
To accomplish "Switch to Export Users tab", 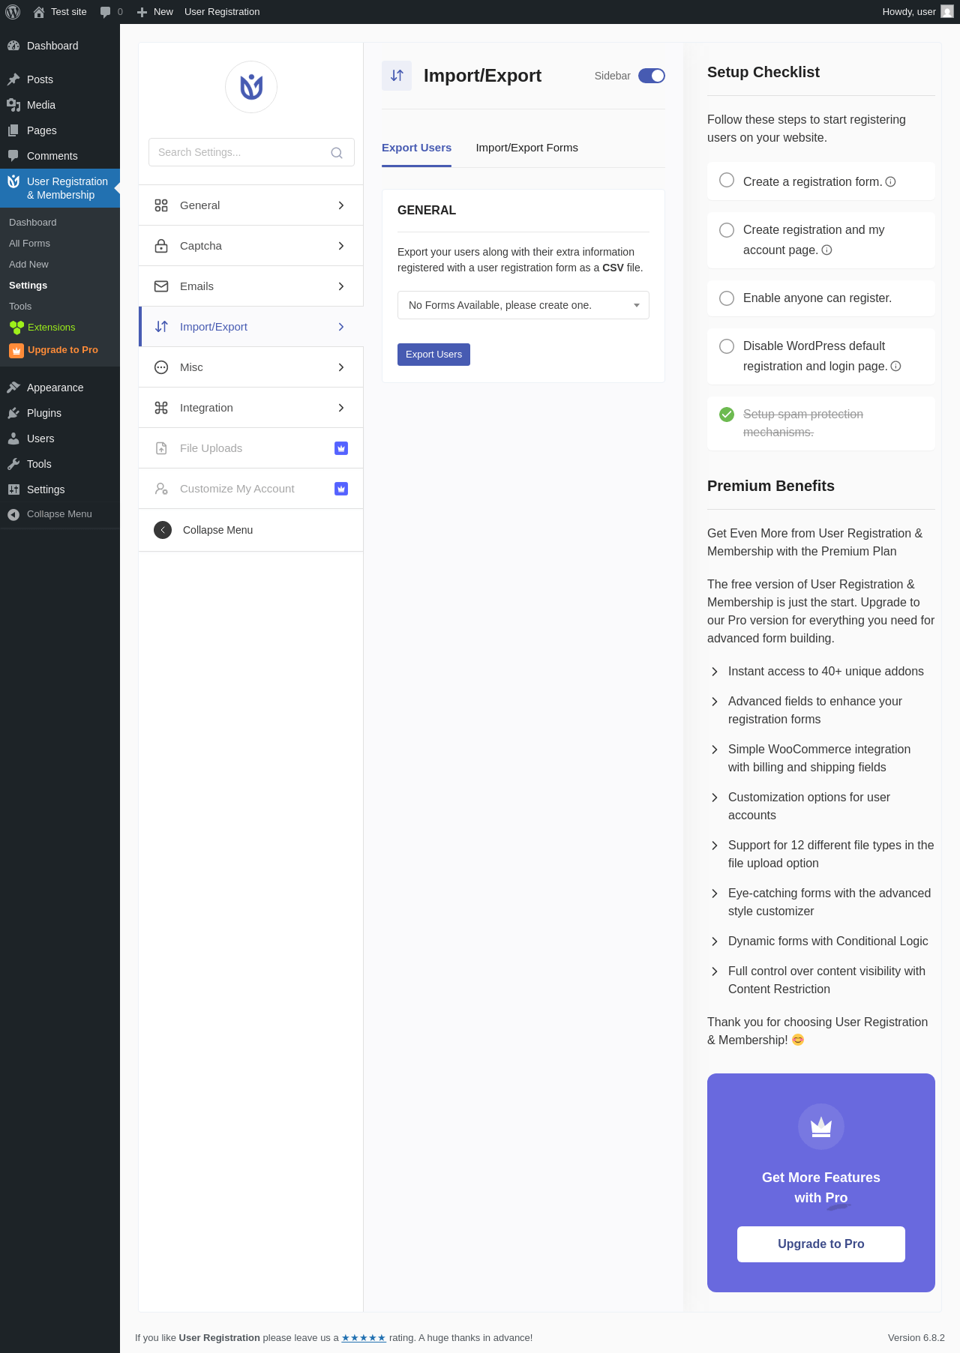I will [416, 148].
